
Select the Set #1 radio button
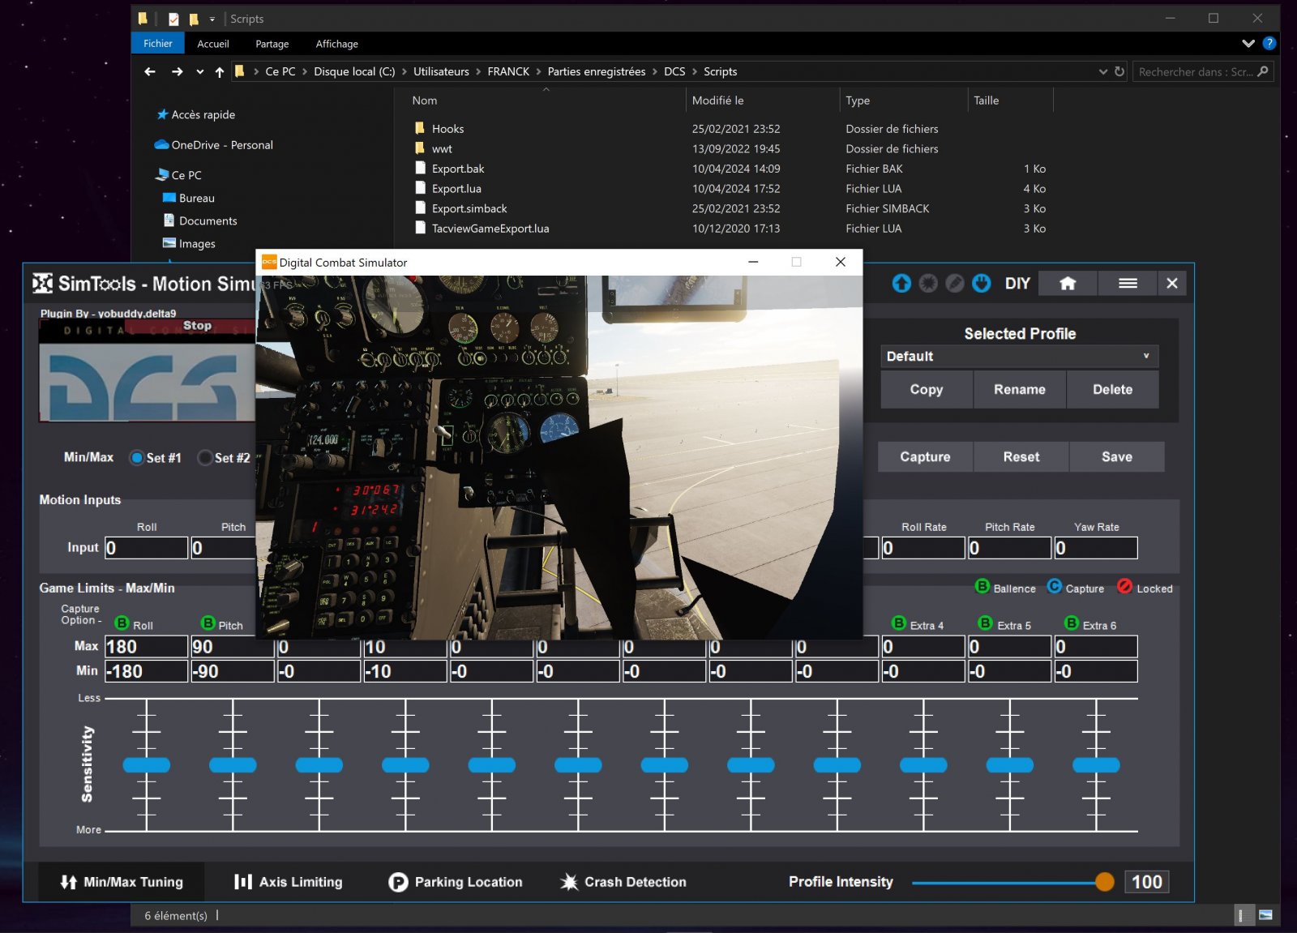137,458
